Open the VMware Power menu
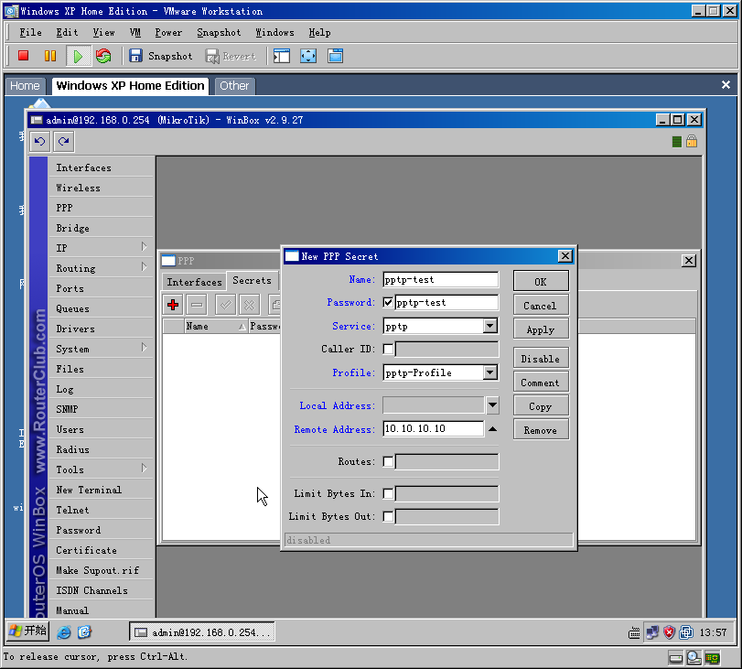 click(168, 33)
